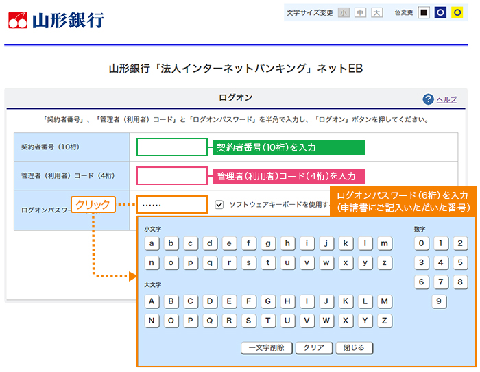This screenshot has width=480, height=372.
Task: Tap number key 0 on software keyboard
Action: [x=422, y=243]
